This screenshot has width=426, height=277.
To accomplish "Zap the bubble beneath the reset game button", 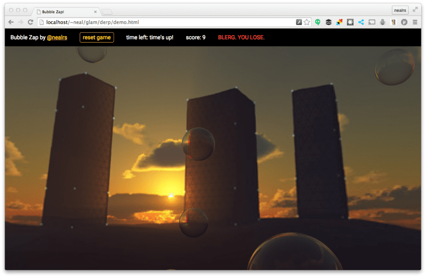I will 92,54.
